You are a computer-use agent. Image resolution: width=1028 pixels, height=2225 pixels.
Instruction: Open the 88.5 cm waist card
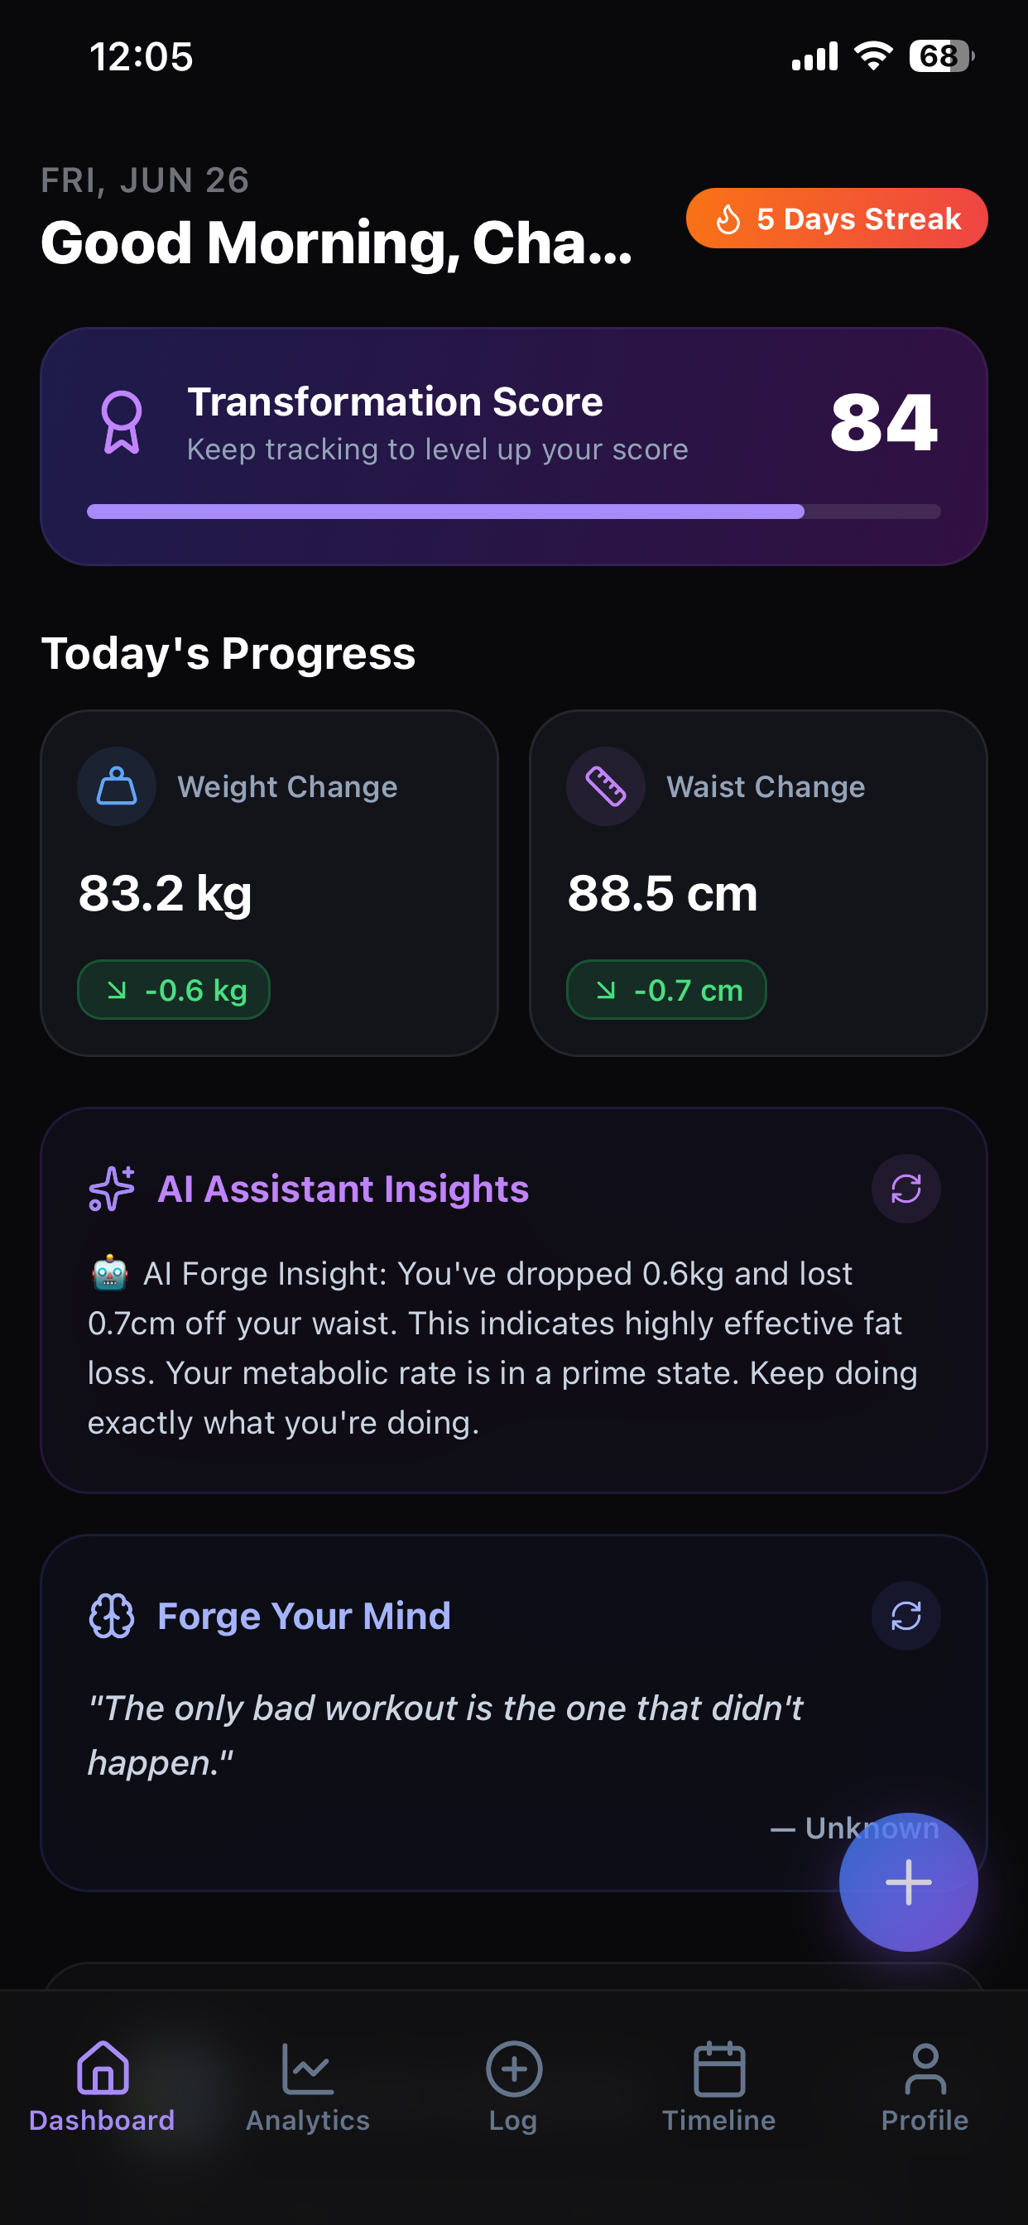coord(757,882)
